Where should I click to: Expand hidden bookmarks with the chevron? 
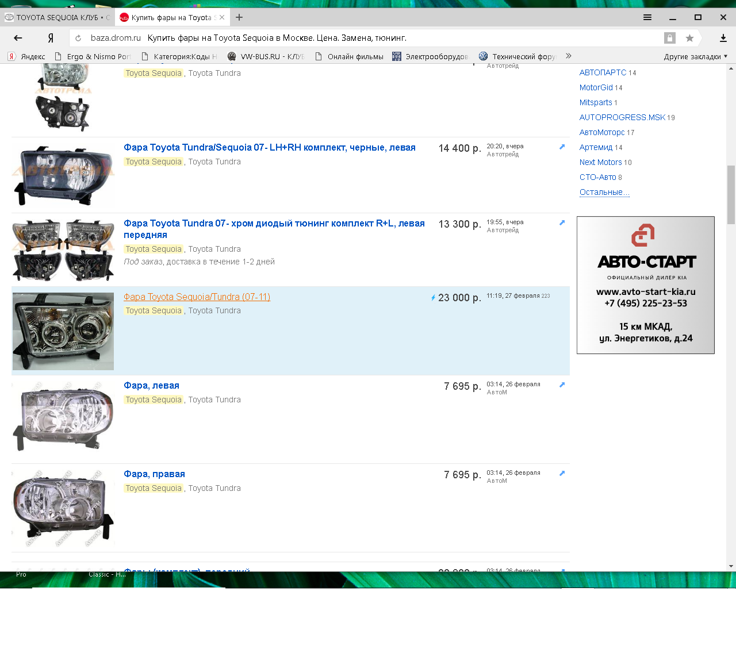(568, 56)
